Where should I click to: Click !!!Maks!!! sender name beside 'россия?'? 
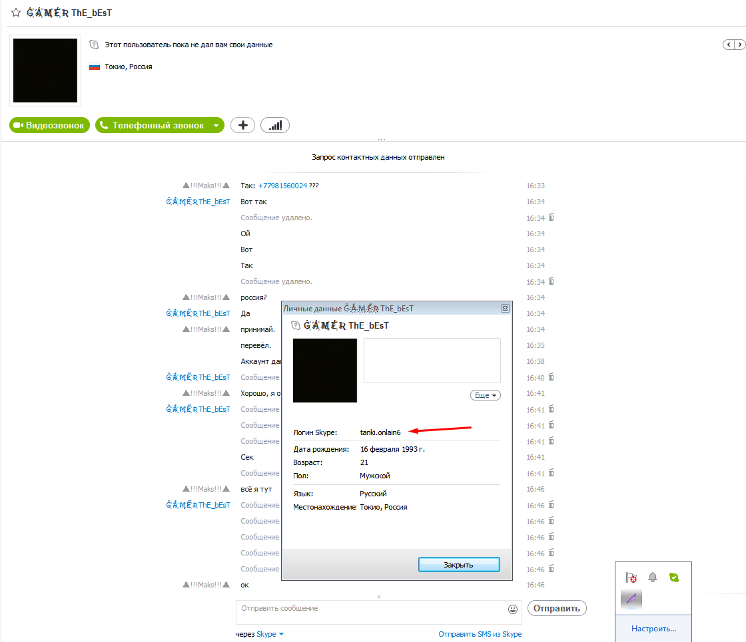(x=206, y=297)
